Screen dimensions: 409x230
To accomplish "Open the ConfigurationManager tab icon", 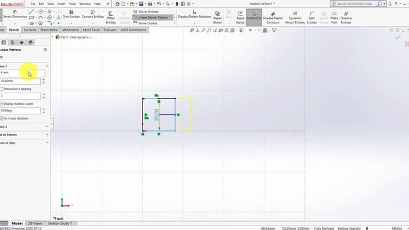I will coord(13,43).
